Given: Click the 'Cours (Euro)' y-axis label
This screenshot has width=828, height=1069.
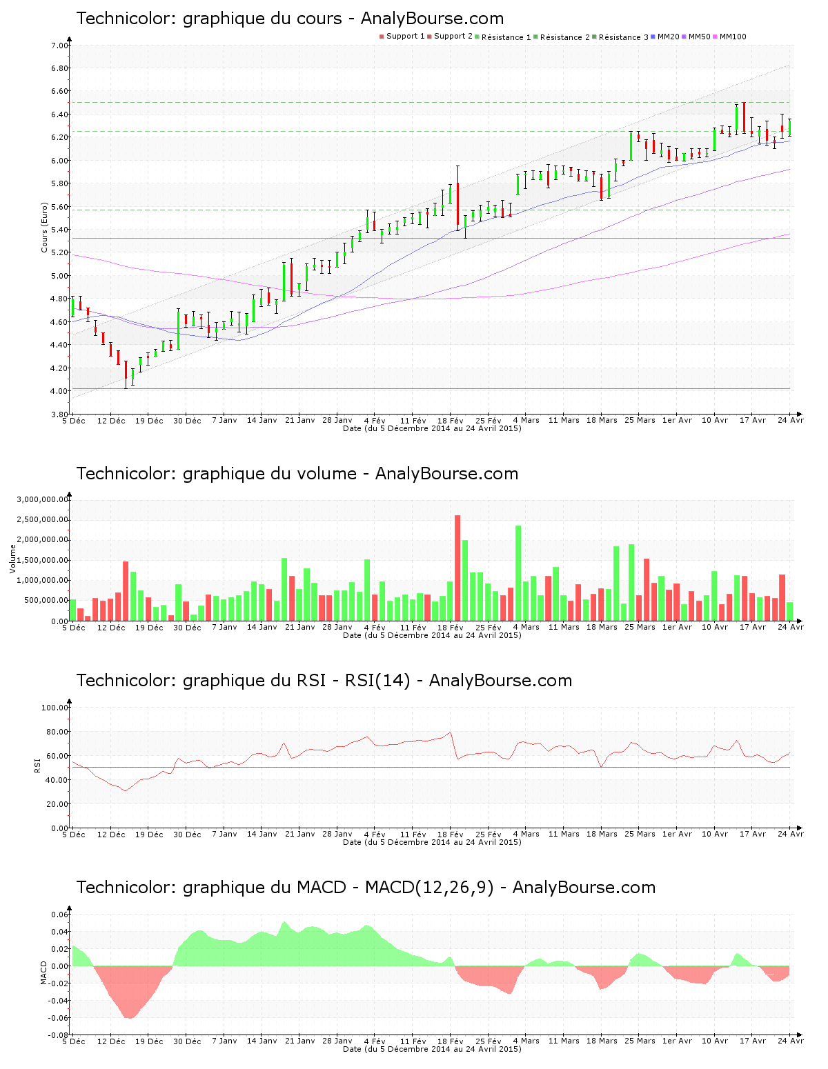Looking at the screenshot, I should 45,228.
